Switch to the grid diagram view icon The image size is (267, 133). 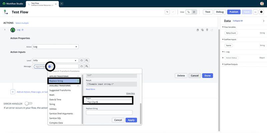[x=194, y=12]
